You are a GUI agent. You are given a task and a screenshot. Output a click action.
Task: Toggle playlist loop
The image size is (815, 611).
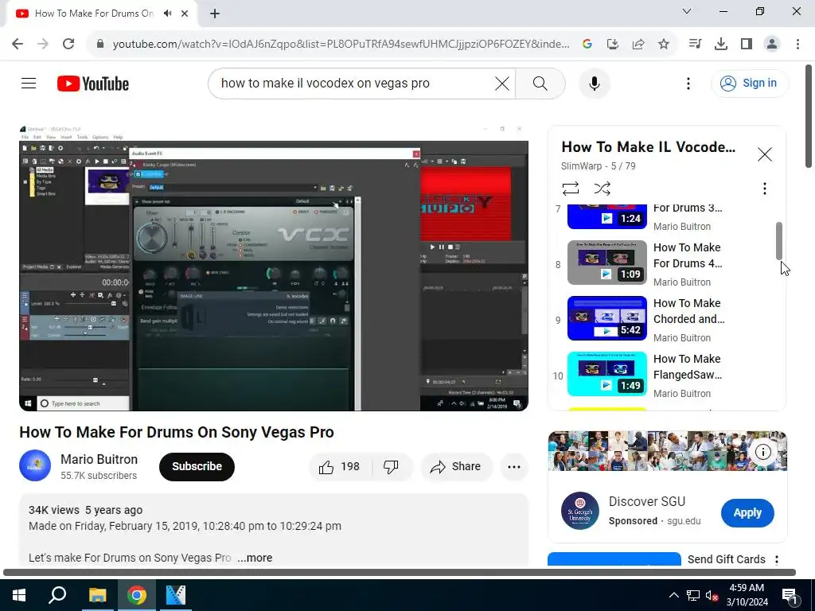pyautogui.click(x=570, y=188)
